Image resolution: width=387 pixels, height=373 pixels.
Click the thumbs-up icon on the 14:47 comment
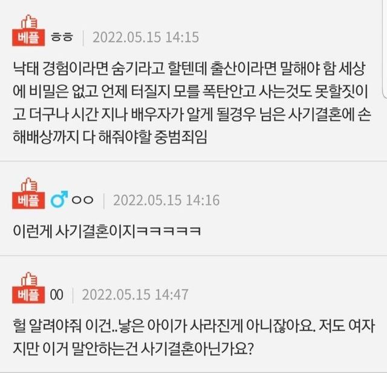pyautogui.click(x=29, y=279)
